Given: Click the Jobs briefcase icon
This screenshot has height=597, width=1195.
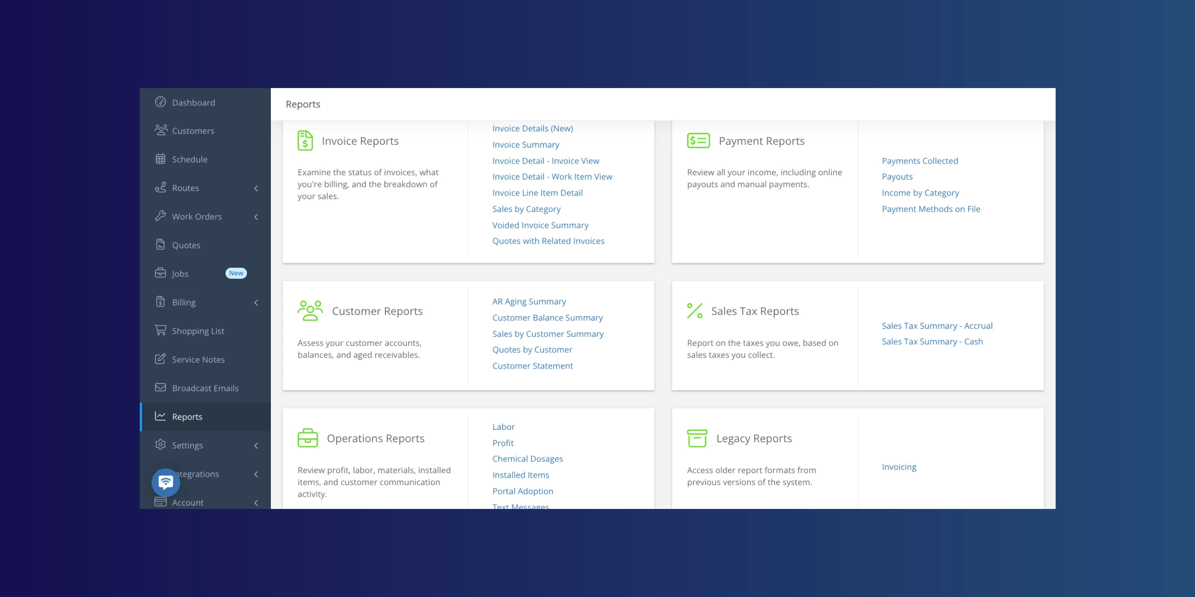Looking at the screenshot, I should (160, 273).
